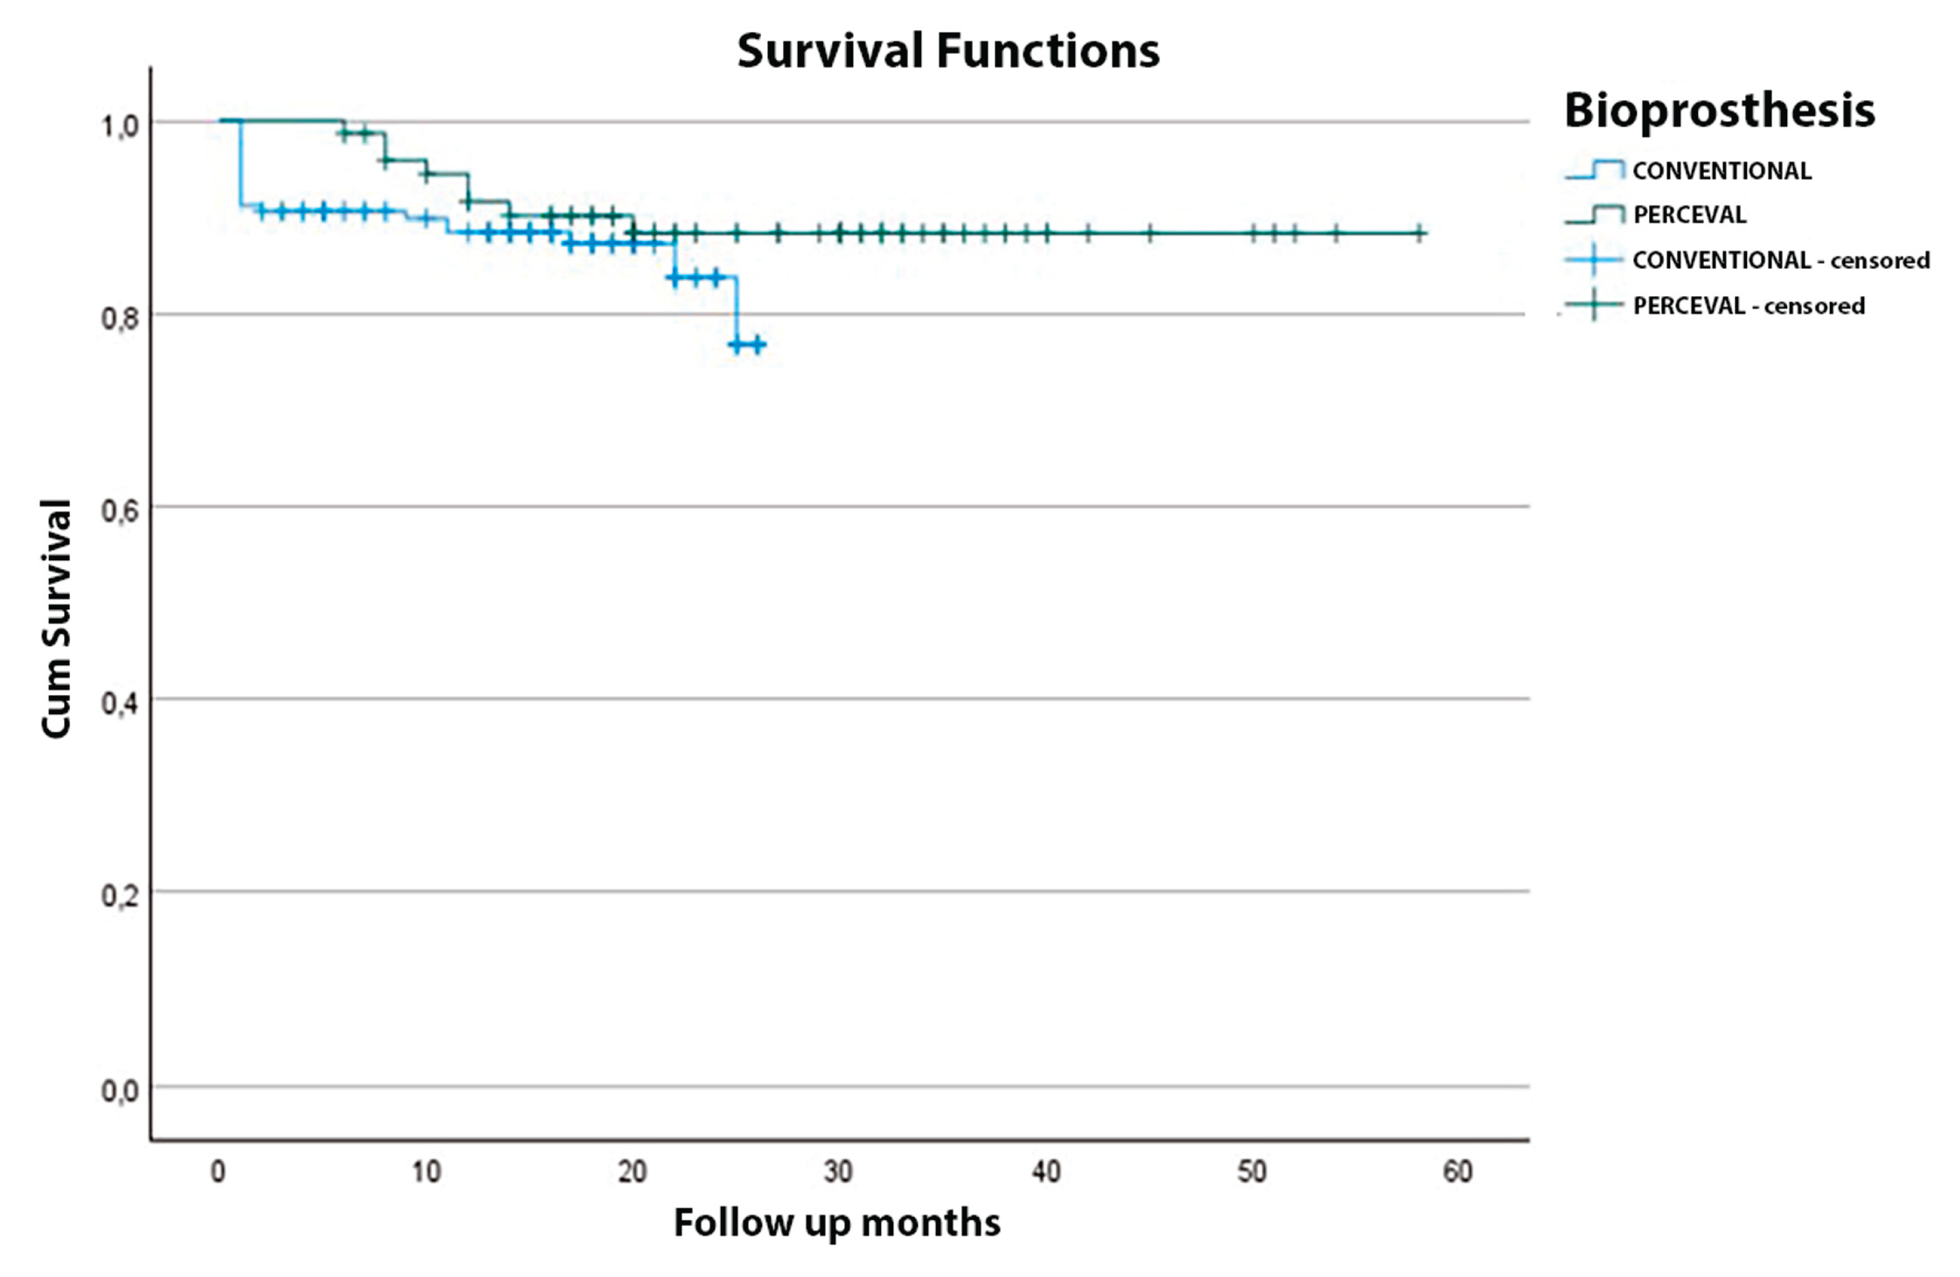Click the 0,2 tick label on y-axis
This screenshot has height=1277, width=1960.
click(x=119, y=895)
